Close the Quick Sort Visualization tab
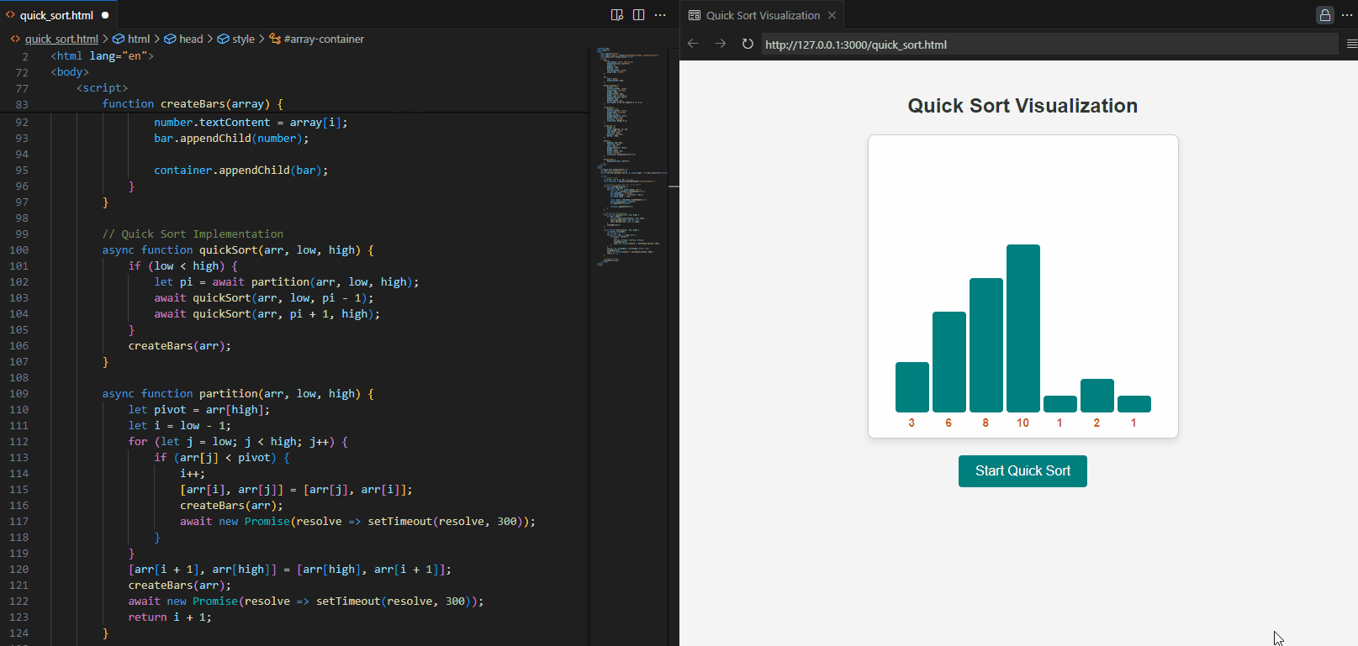This screenshot has height=646, width=1358. point(832,15)
